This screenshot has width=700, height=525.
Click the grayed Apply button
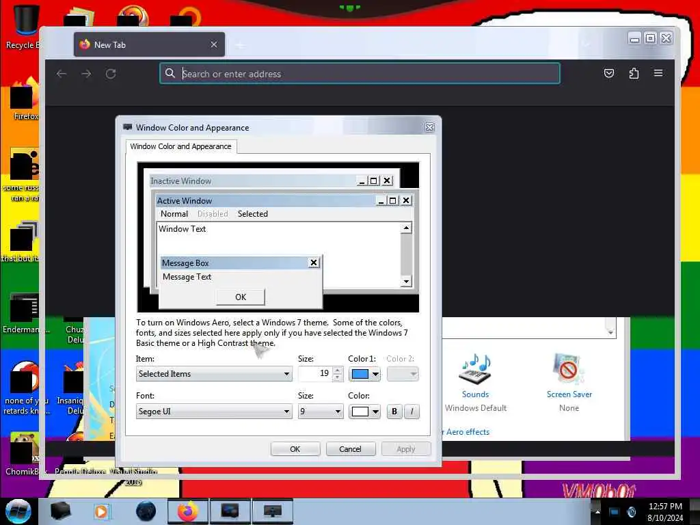[406, 448]
